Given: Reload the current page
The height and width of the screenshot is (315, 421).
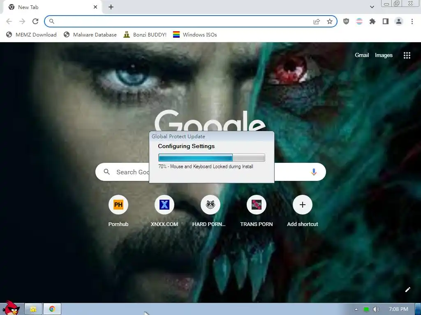Looking at the screenshot, I should coord(35,21).
